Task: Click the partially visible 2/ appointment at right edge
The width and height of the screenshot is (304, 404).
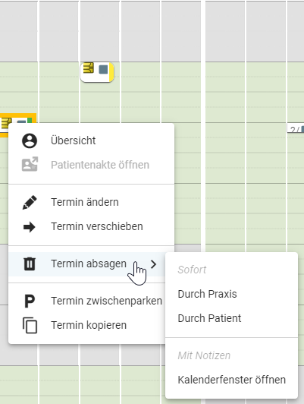Action: [296, 128]
